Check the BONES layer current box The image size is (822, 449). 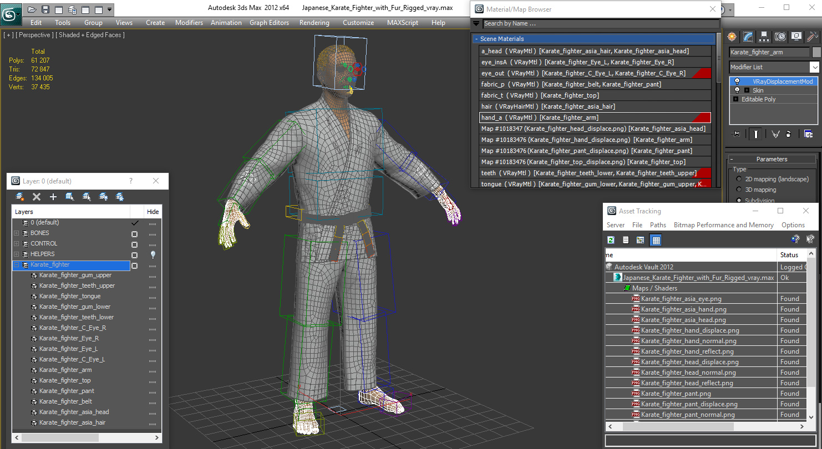[134, 234]
